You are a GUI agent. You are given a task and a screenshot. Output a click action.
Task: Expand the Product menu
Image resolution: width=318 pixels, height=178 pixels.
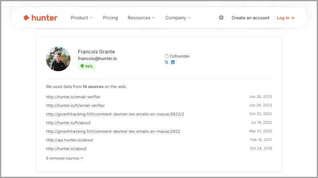click(82, 18)
